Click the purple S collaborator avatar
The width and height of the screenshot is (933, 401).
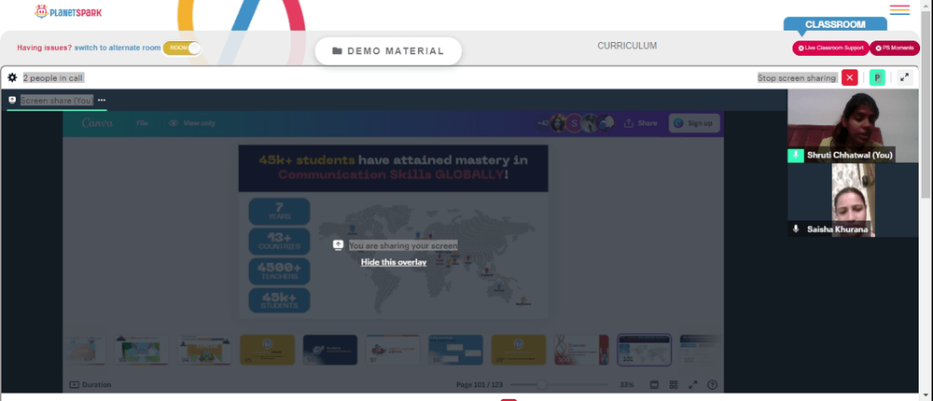[x=574, y=123]
